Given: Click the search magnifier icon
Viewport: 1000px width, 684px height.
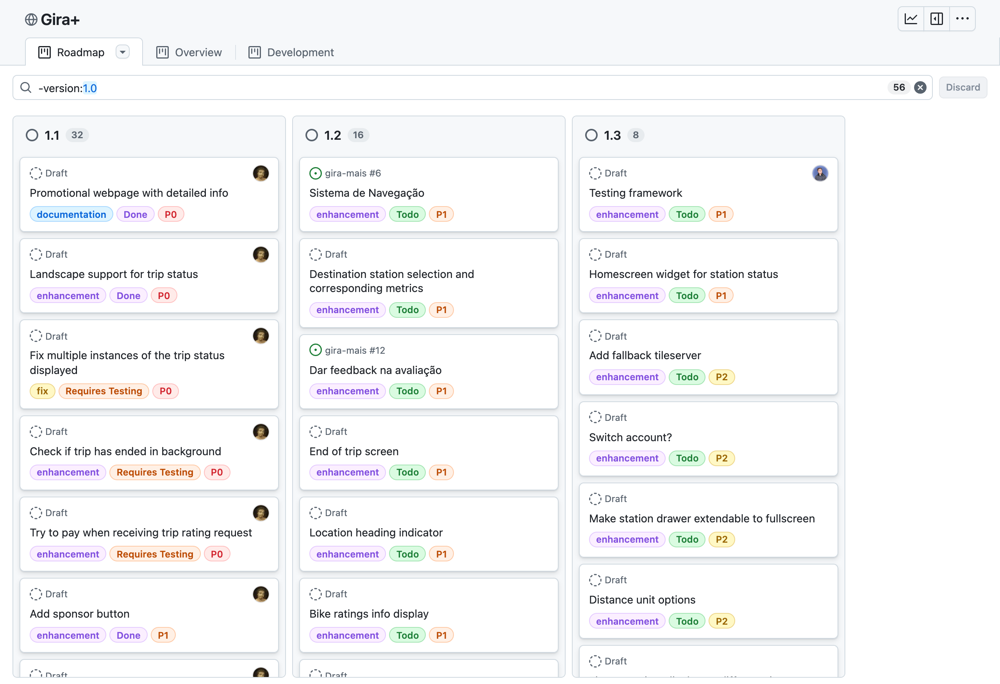Looking at the screenshot, I should [x=26, y=88].
